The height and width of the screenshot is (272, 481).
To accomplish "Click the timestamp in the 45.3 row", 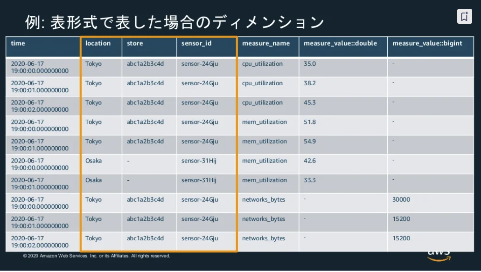I will click(40, 106).
